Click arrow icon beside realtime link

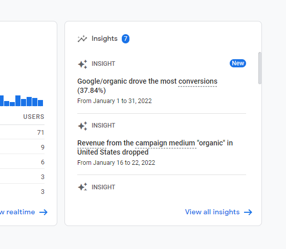pos(43,212)
